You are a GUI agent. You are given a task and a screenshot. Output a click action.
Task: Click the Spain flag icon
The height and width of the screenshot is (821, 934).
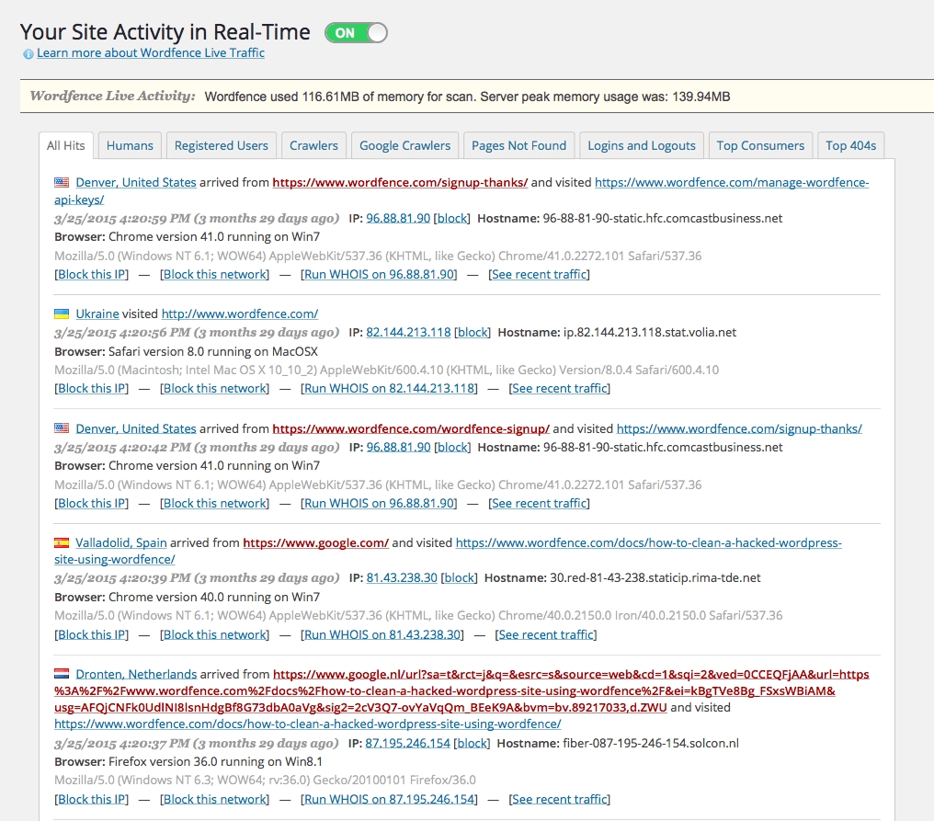(x=62, y=542)
